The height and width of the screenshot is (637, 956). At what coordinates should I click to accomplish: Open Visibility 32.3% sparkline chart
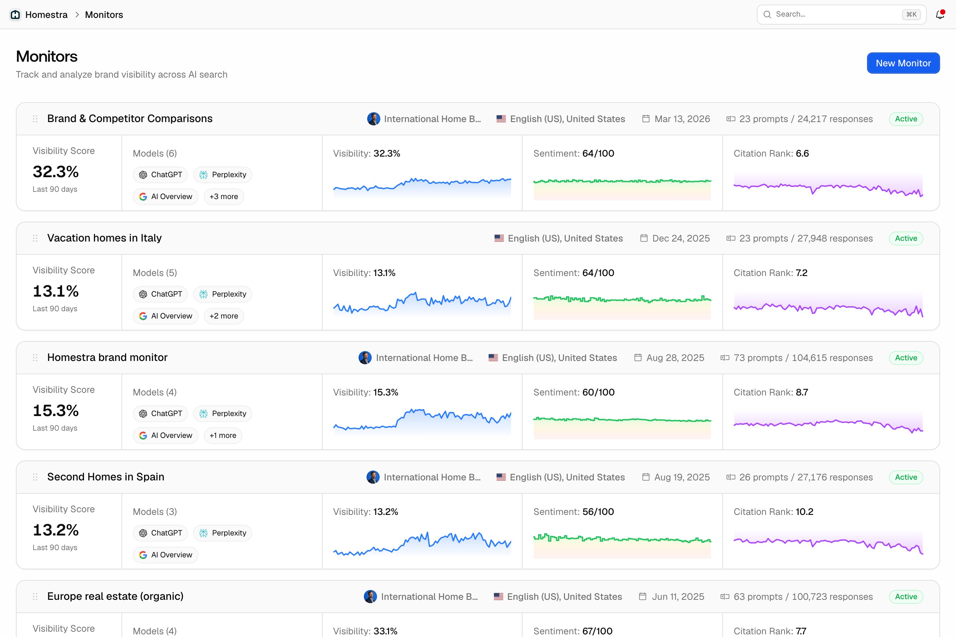pos(422,188)
